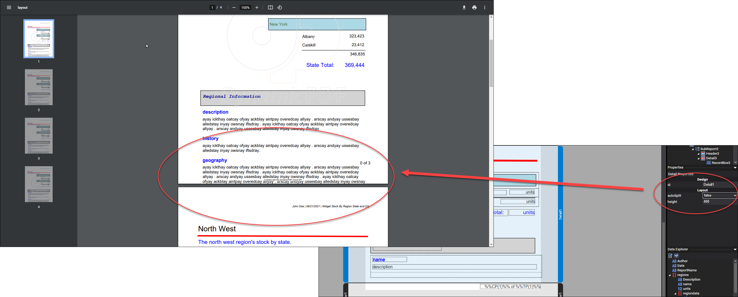Collapse the SubReport2 tree node

tap(693, 149)
